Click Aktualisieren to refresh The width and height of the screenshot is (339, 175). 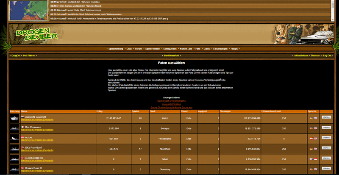pyautogui.click(x=301, y=56)
